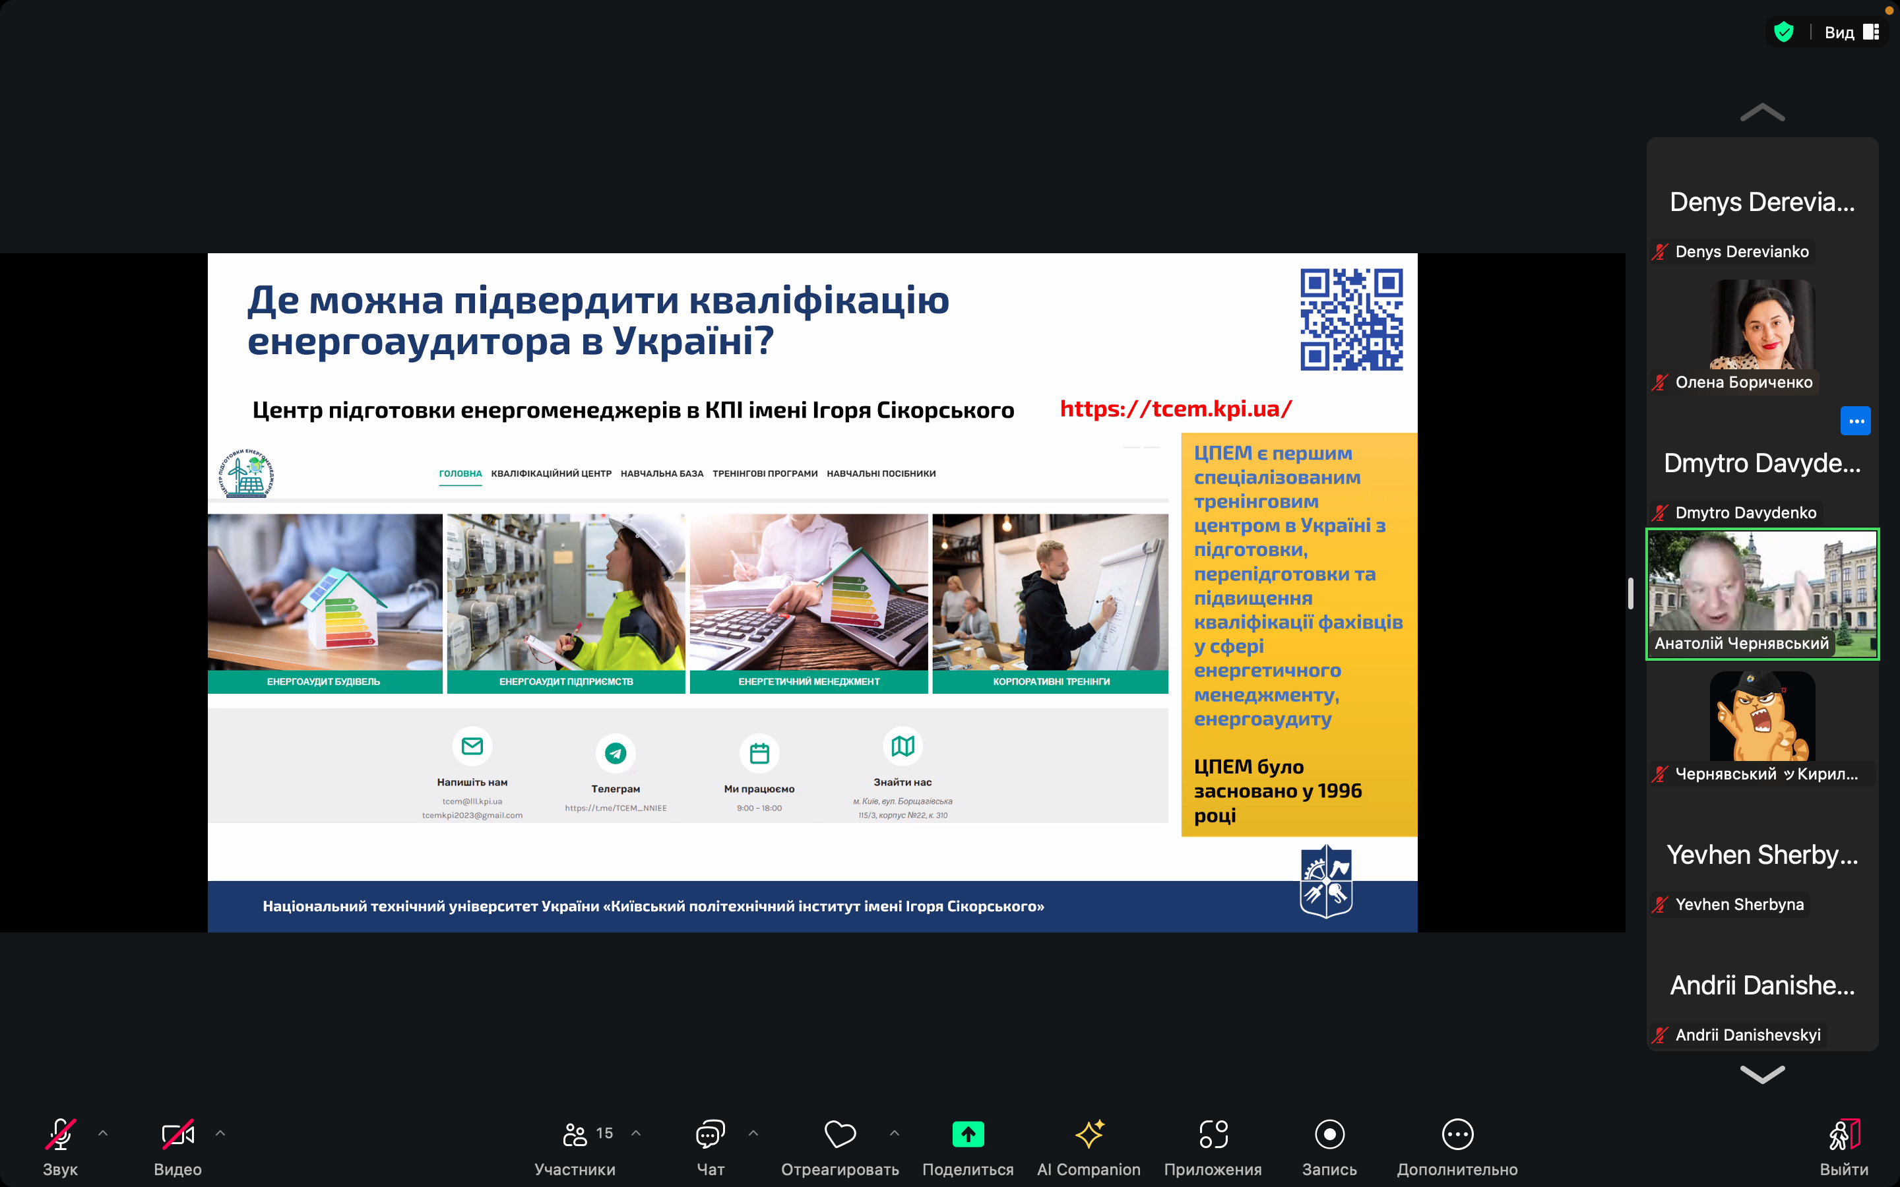Expand reactions chevron beside Отреагировать
The height and width of the screenshot is (1187, 1900).
(x=895, y=1133)
